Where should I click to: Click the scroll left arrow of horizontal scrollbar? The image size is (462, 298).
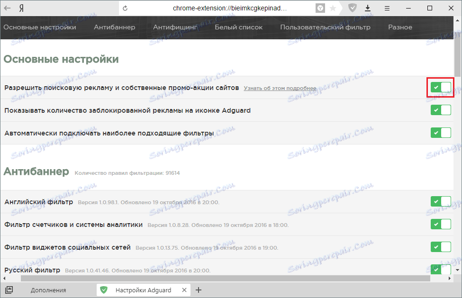(4, 278)
